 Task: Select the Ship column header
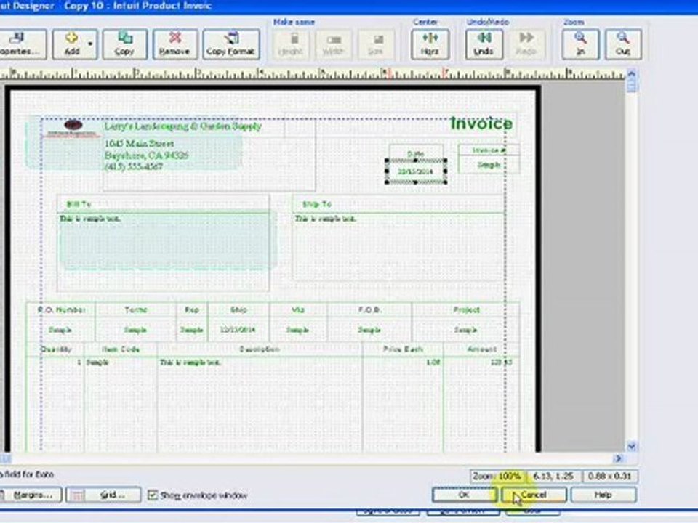pyautogui.click(x=238, y=309)
